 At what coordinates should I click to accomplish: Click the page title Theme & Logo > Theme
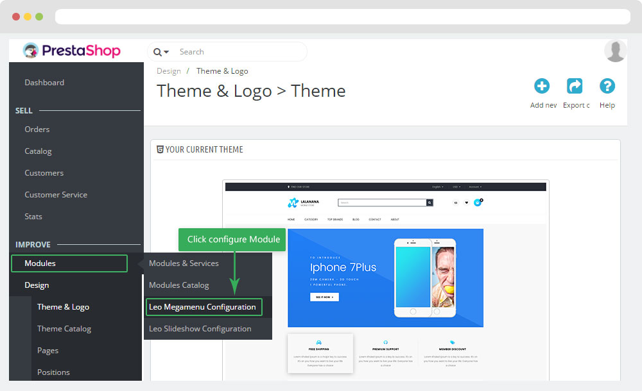(x=251, y=91)
